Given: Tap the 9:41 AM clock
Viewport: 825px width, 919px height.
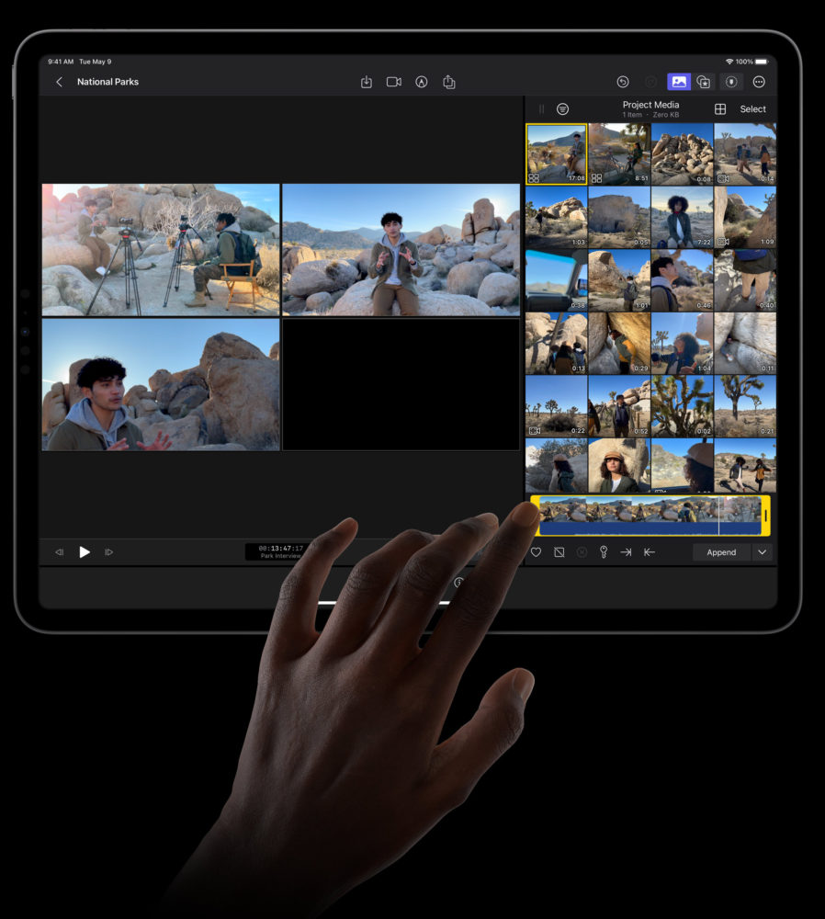Looking at the screenshot, I should tap(61, 62).
